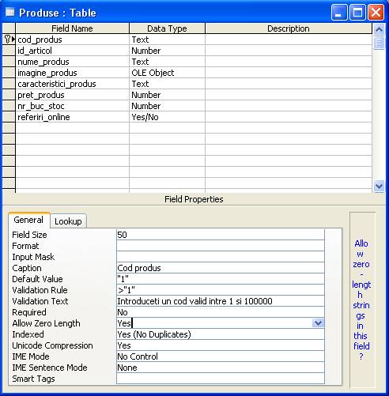Select the referiri_online field name cell

tap(72, 117)
